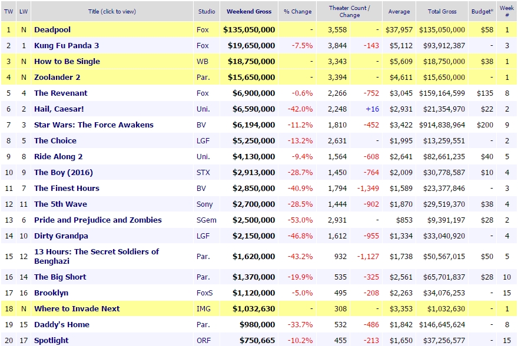Open 13 Hours: The Secret Soldiers of Benghazi
This screenshot has width=518, height=346.
pos(97,256)
